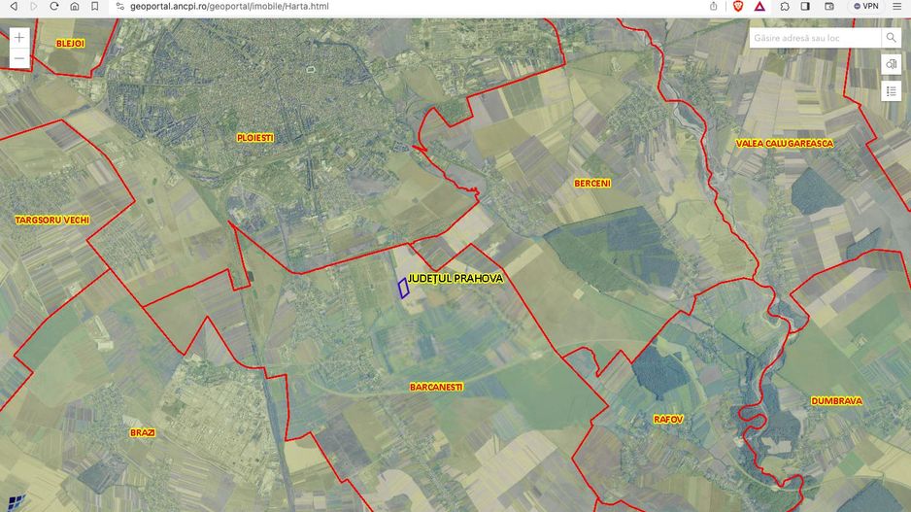Click the TARGSORU VECHI label
Screen dimensions: 911x512
(52, 221)
